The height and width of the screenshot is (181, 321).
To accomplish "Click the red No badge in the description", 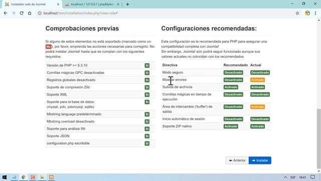I will coord(49,47).
